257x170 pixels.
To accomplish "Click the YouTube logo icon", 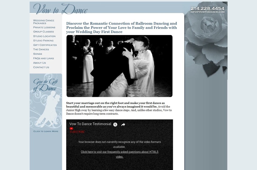I will coord(71,129).
